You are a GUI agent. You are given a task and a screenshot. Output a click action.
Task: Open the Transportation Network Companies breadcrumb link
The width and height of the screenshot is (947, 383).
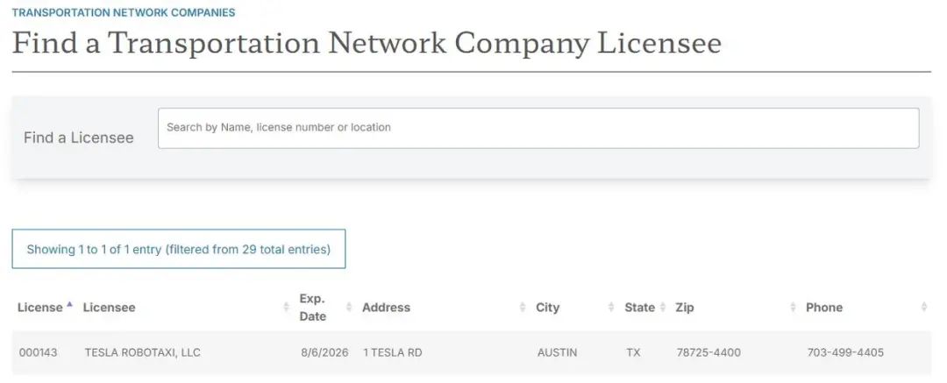(124, 13)
